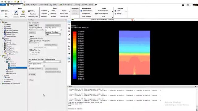The height and width of the screenshot is (111, 198).
Task: Click the volume fraction color legend bar
Action: coord(75,55)
